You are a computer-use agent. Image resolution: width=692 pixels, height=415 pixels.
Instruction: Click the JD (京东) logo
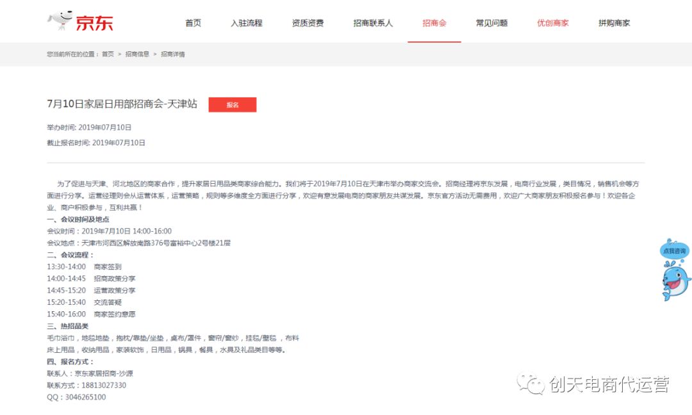coord(80,21)
